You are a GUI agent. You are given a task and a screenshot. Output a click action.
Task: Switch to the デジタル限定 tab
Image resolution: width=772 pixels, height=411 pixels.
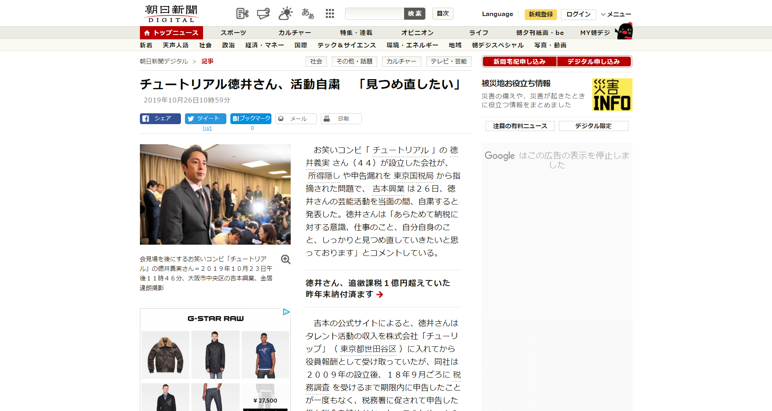point(593,126)
